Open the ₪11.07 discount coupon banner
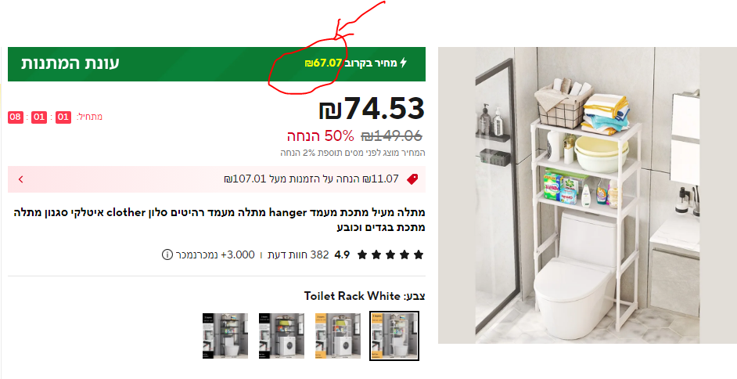Viewport: 737px width, 379px height. point(217,179)
